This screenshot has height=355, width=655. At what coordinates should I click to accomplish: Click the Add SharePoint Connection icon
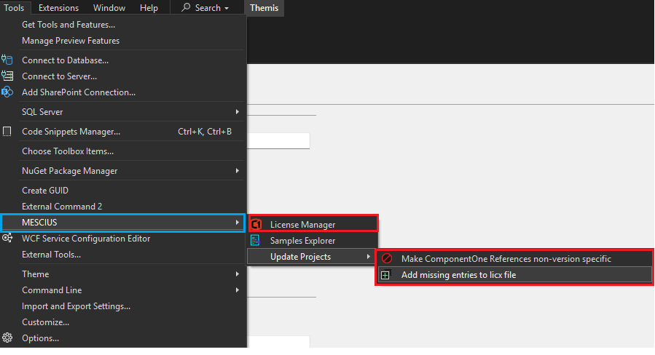pyautogui.click(x=8, y=92)
